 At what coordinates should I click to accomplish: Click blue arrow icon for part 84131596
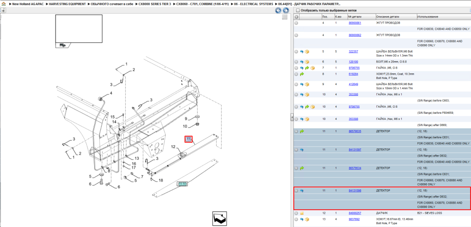coord(302,191)
